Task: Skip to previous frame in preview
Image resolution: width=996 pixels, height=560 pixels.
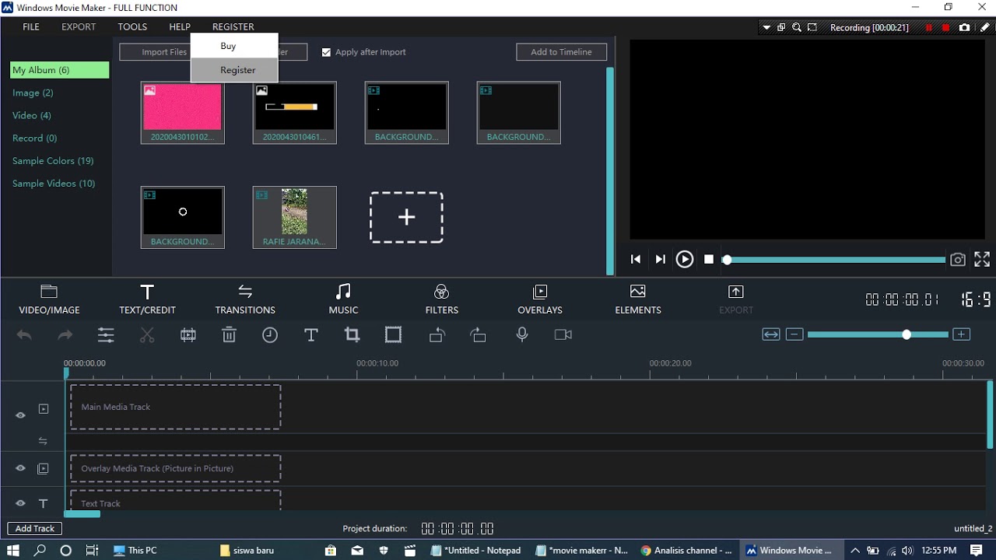Action: (636, 260)
